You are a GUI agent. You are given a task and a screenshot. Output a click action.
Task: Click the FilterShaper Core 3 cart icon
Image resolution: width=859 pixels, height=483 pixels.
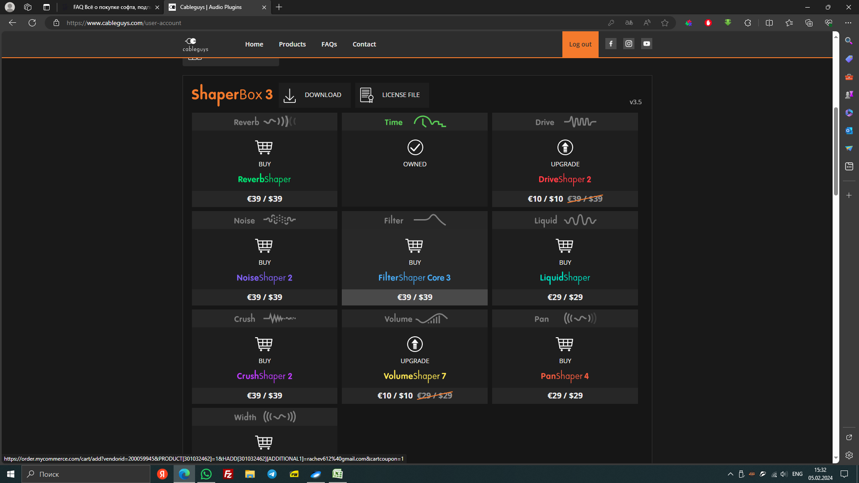(x=414, y=246)
